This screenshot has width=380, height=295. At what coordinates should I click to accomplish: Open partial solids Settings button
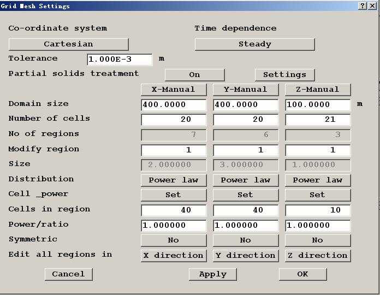coord(284,75)
